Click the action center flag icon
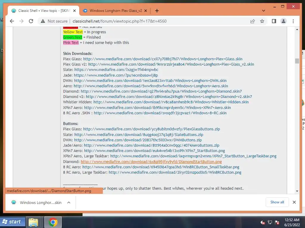Image resolution: width=305 pixels, height=228 pixels. click(277, 222)
